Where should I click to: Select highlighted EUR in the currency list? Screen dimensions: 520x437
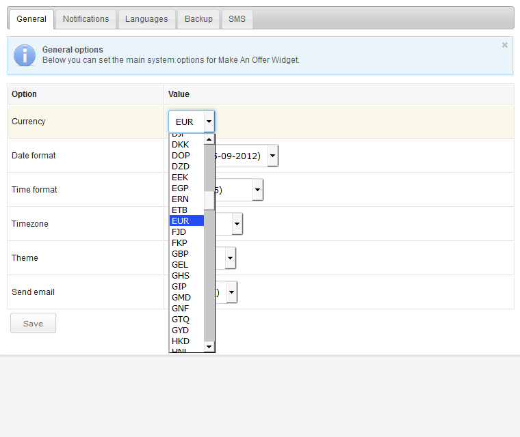[186, 221]
